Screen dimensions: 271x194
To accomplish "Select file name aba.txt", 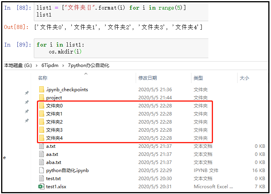I will tap(53, 162).
